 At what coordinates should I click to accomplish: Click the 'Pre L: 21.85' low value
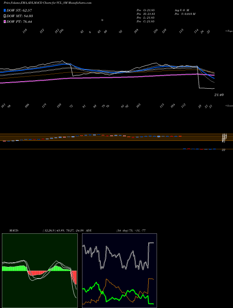(x=145, y=17)
